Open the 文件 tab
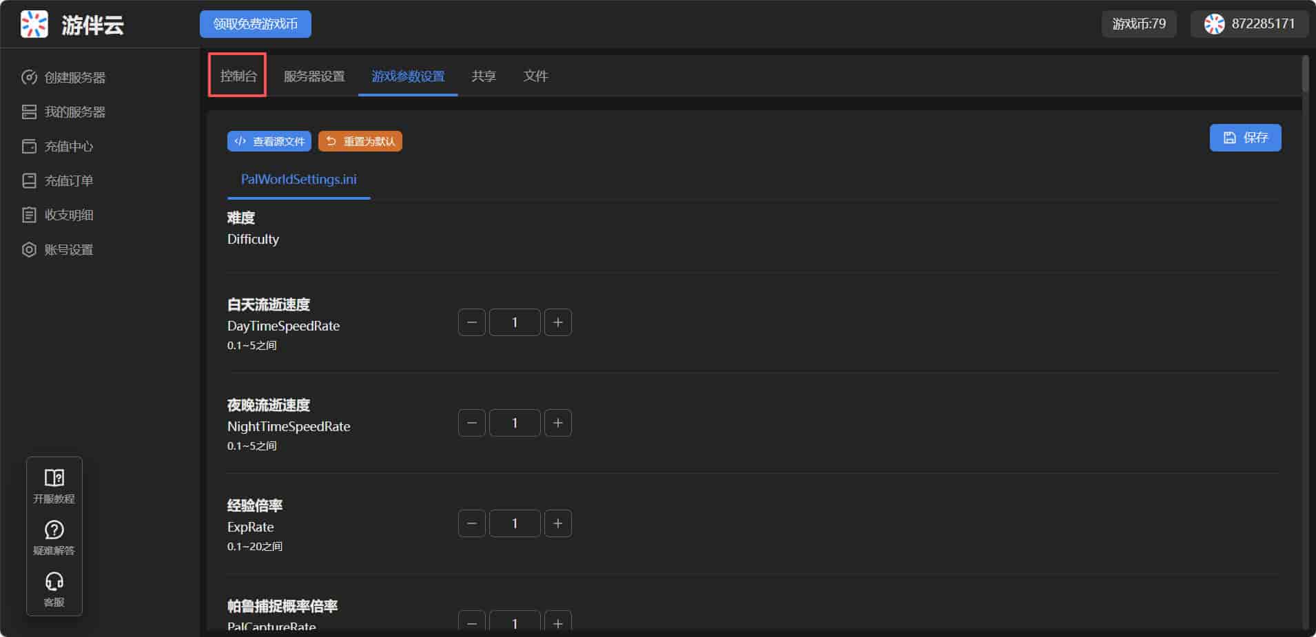The image size is (1316, 637). (x=535, y=76)
